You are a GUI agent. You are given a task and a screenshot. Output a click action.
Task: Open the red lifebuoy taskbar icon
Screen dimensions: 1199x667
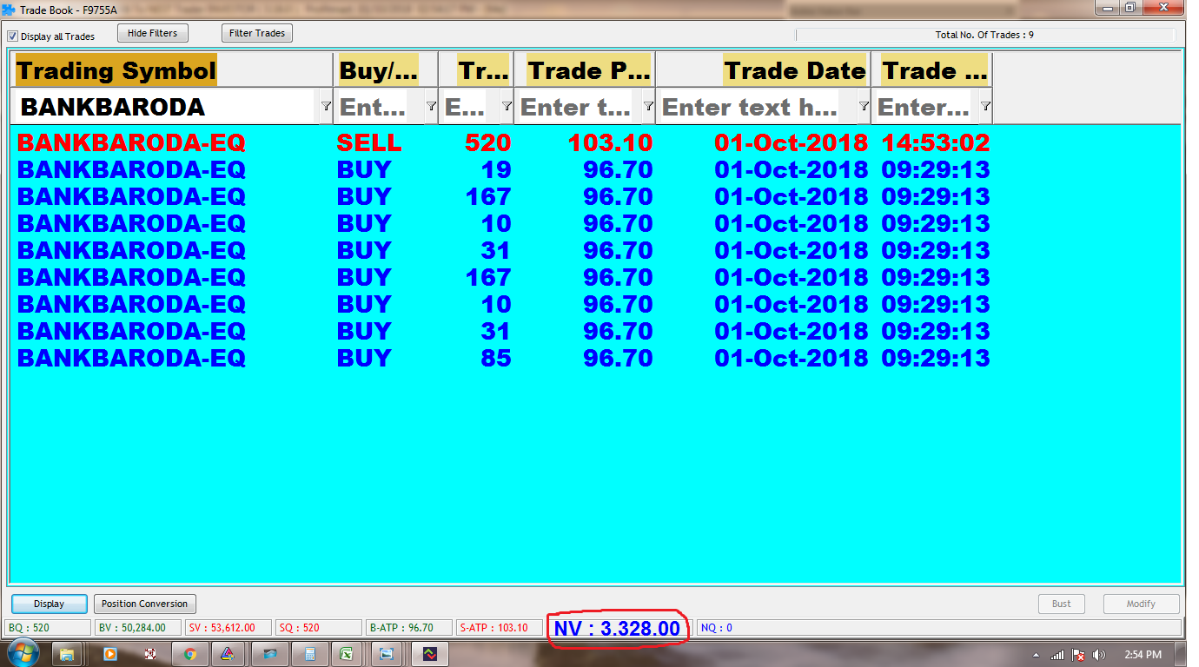pyautogui.click(x=149, y=653)
